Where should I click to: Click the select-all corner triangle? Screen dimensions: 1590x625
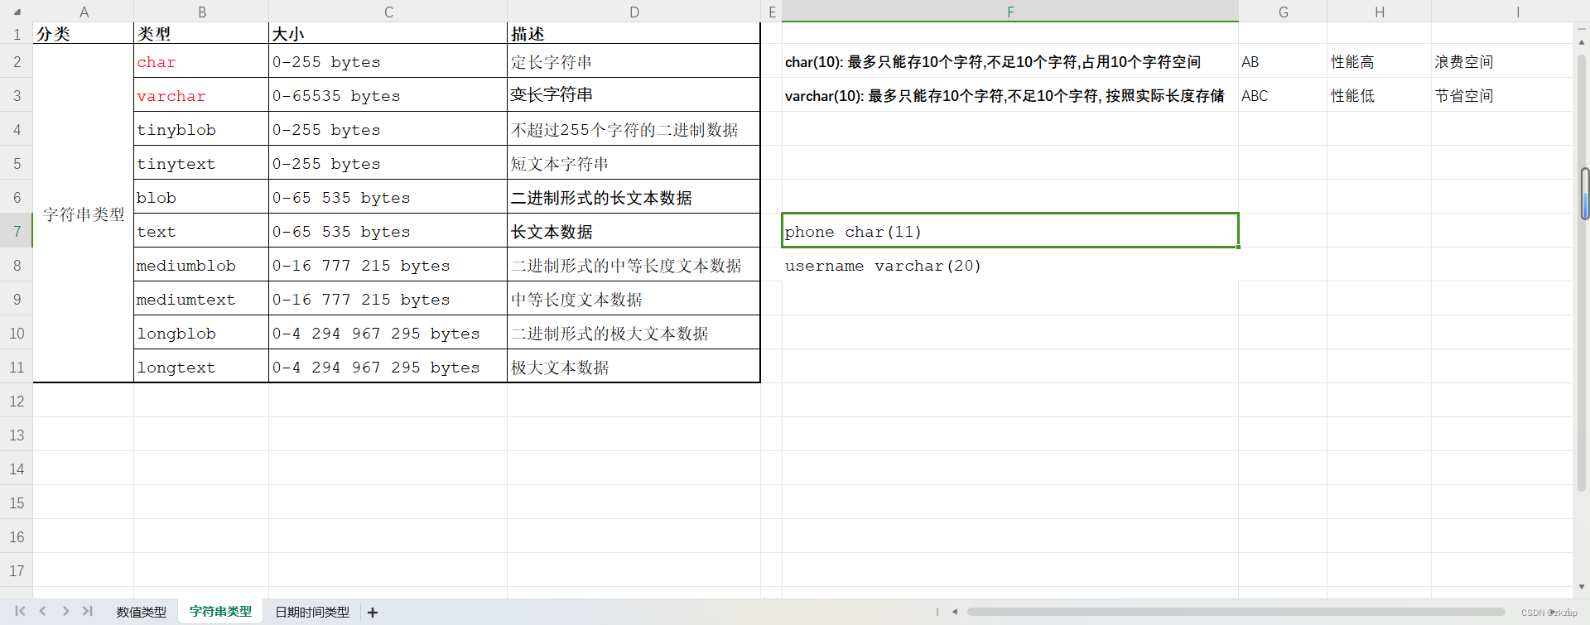pyautogui.click(x=17, y=12)
